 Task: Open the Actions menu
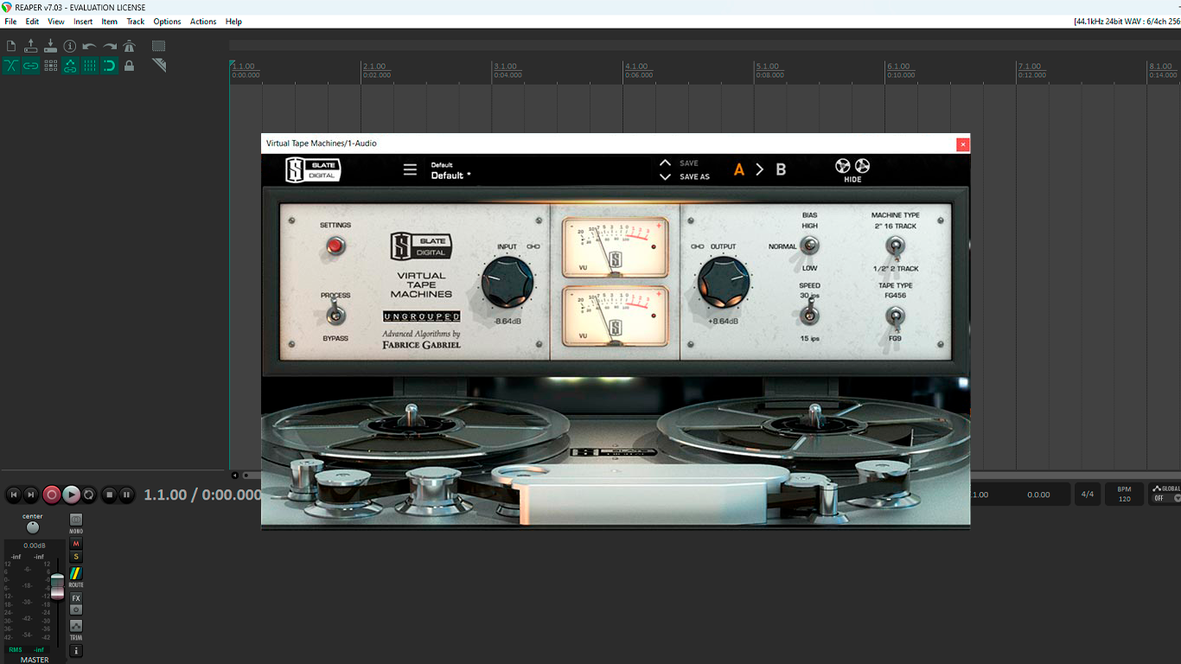203,22
